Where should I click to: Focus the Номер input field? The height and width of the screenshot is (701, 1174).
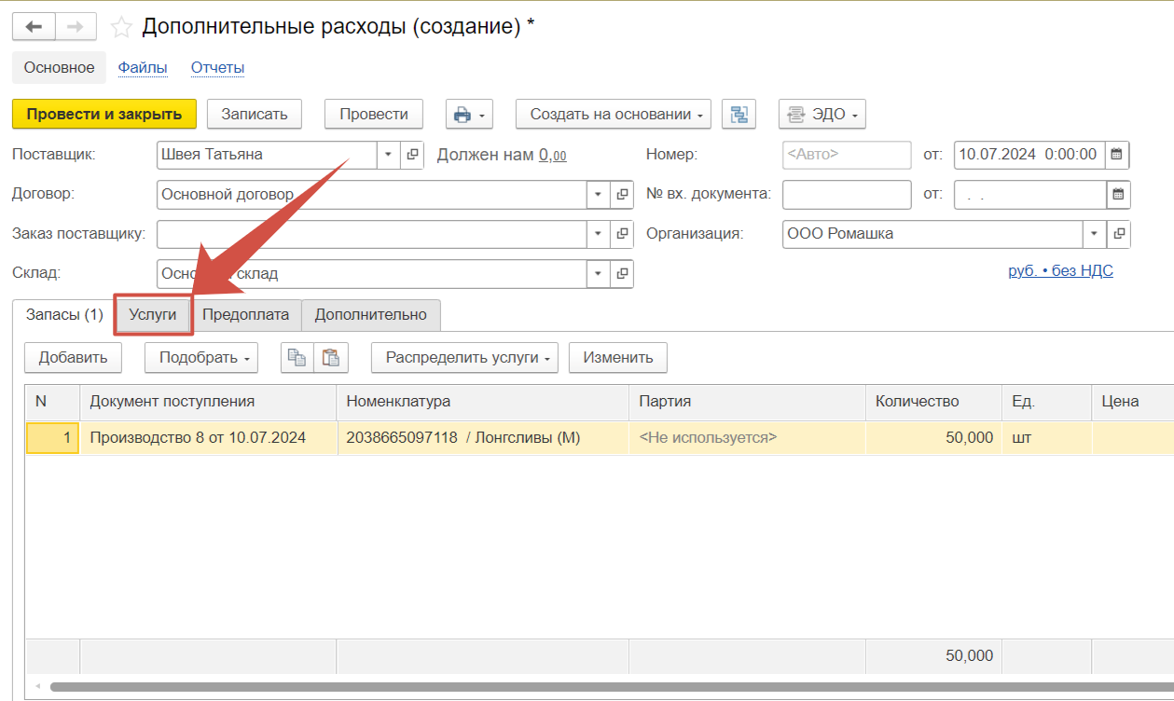tap(847, 155)
